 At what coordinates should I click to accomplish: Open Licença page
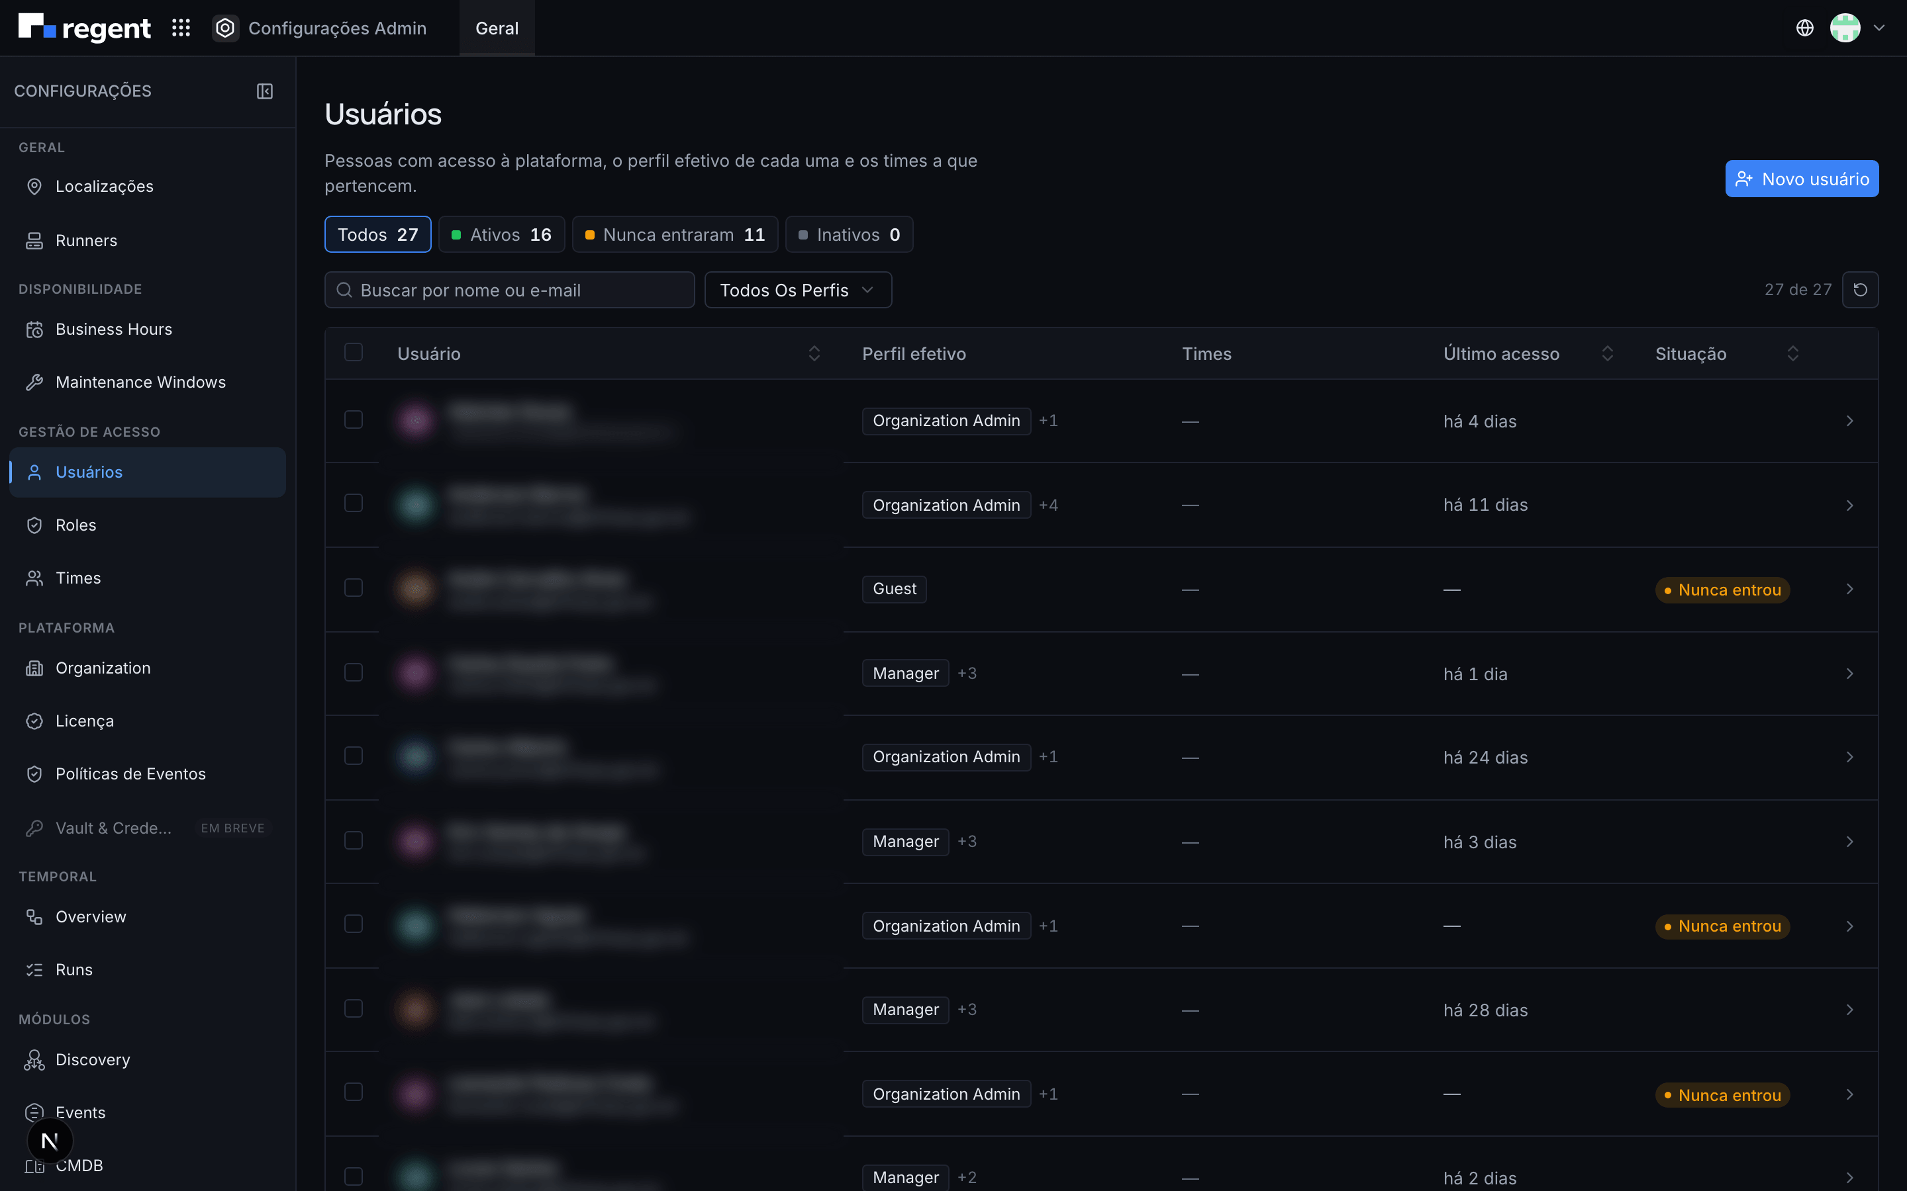pos(148,721)
